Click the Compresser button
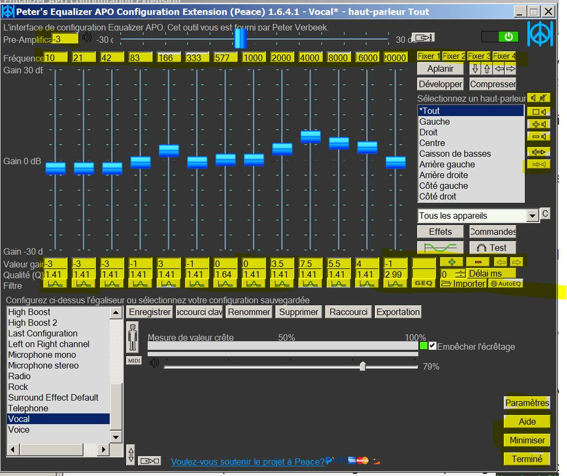The image size is (567, 476). (x=493, y=84)
